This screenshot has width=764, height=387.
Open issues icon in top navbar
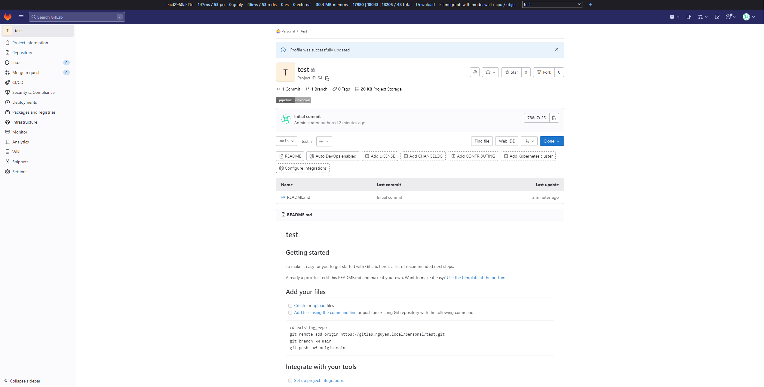pos(689,17)
